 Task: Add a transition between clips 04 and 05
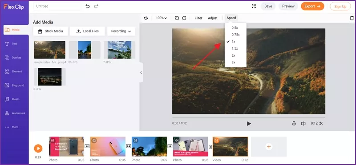210,147
